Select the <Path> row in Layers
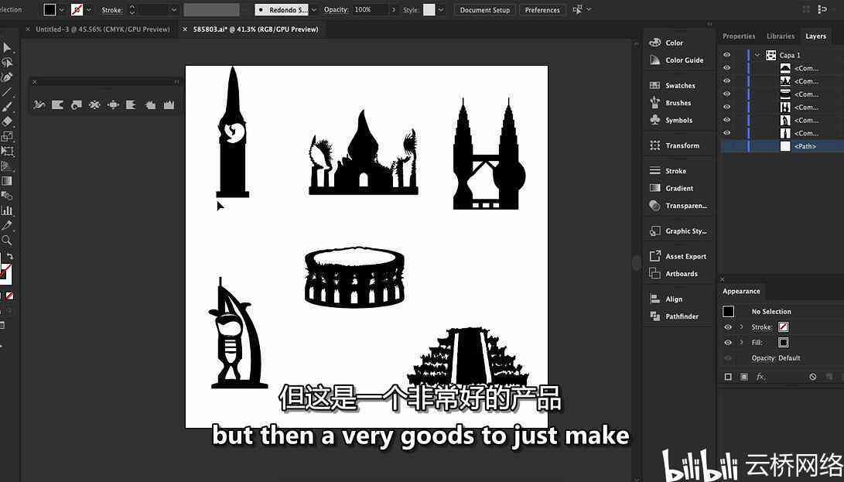This screenshot has width=844, height=482. (x=782, y=146)
